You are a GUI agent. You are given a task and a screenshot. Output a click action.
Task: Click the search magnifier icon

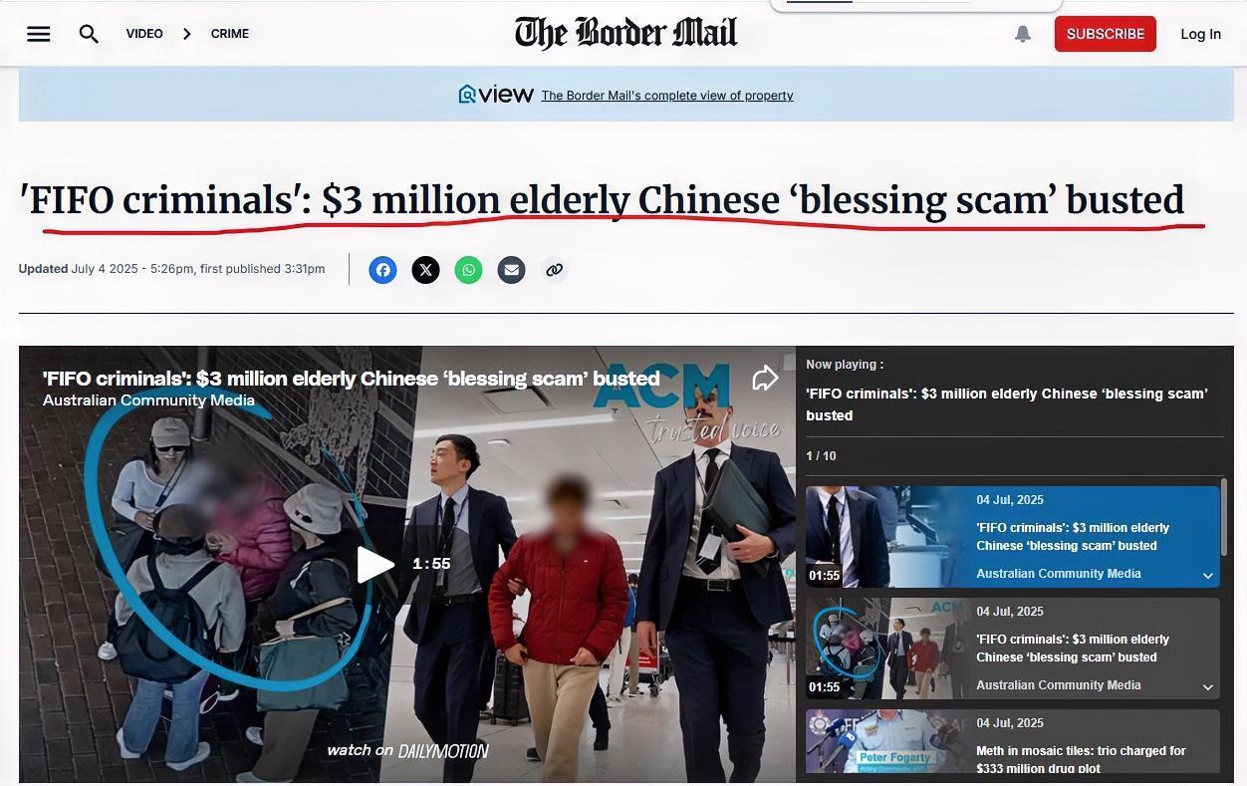89,34
